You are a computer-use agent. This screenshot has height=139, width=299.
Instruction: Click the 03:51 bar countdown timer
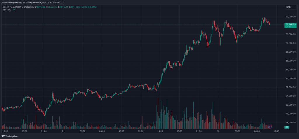(x=288, y=26)
